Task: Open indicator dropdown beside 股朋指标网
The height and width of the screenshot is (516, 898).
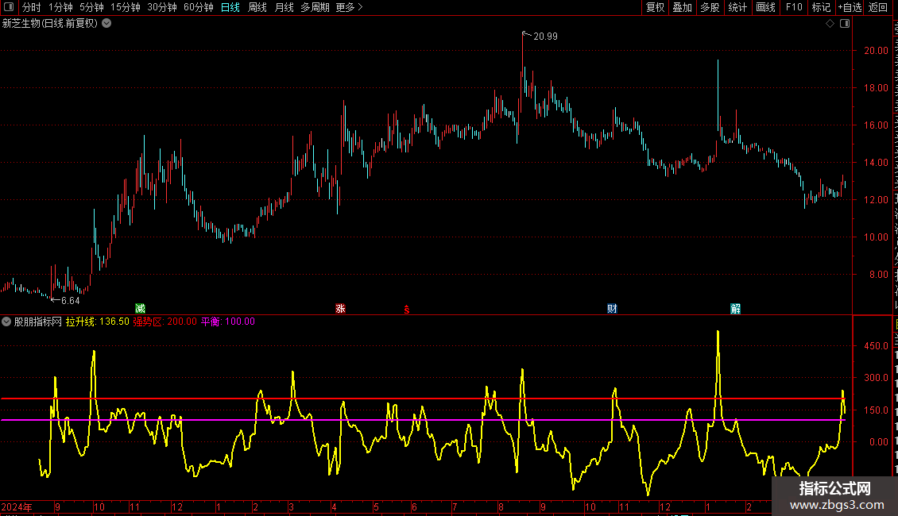Action: click(x=6, y=322)
